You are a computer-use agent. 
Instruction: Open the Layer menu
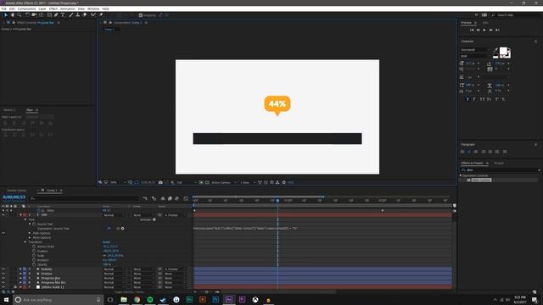click(x=42, y=8)
